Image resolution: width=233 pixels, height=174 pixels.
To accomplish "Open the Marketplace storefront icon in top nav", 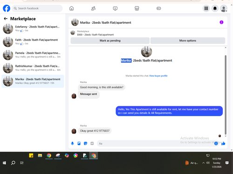I will coord(137,8).
